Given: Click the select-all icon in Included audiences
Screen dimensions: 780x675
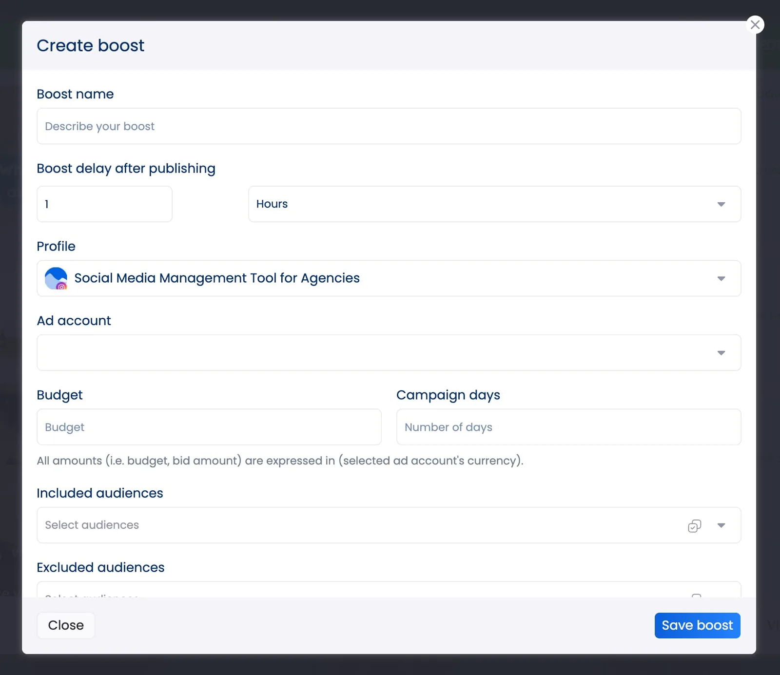Looking at the screenshot, I should coord(694,525).
